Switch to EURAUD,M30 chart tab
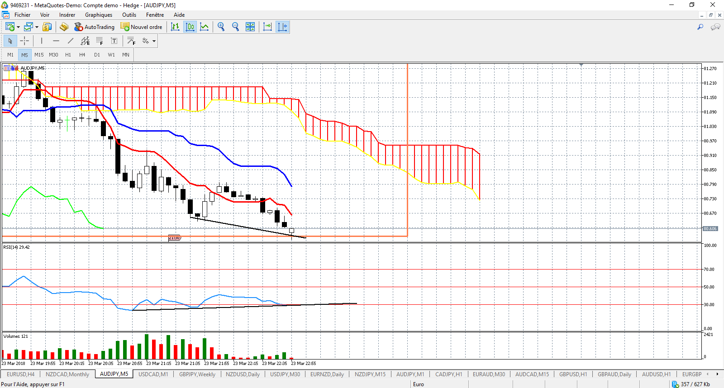724x388 pixels. click(489, 374)
